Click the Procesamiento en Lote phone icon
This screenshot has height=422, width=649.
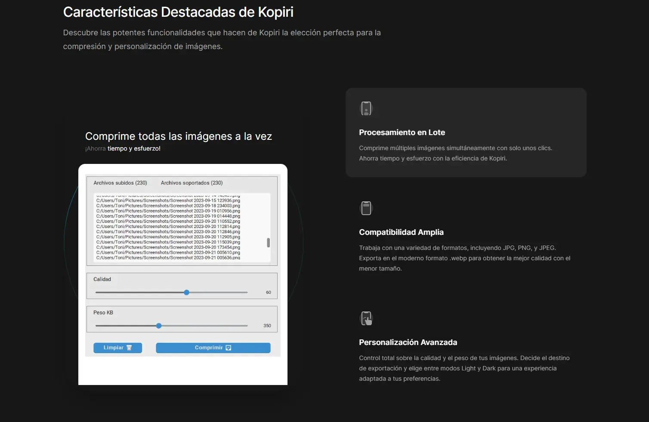click(x=366, y=108)
